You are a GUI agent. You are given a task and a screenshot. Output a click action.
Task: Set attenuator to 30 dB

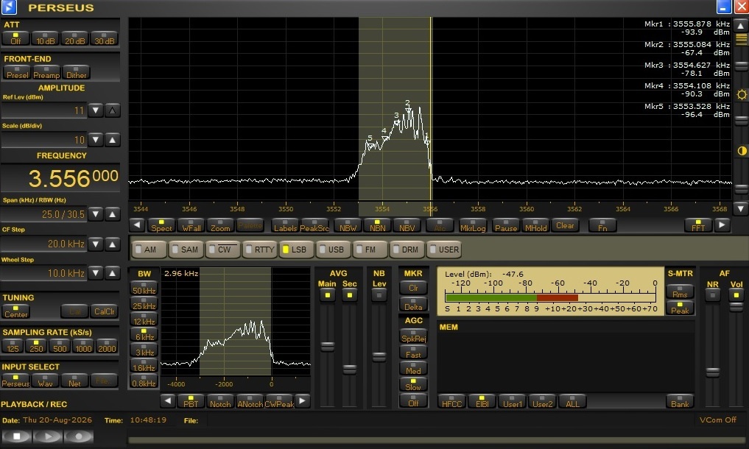click(x=104, y=39)
